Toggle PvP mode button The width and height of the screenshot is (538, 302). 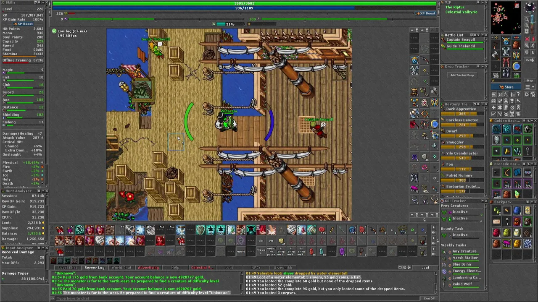pyautogui.click(x=530, y=60)
